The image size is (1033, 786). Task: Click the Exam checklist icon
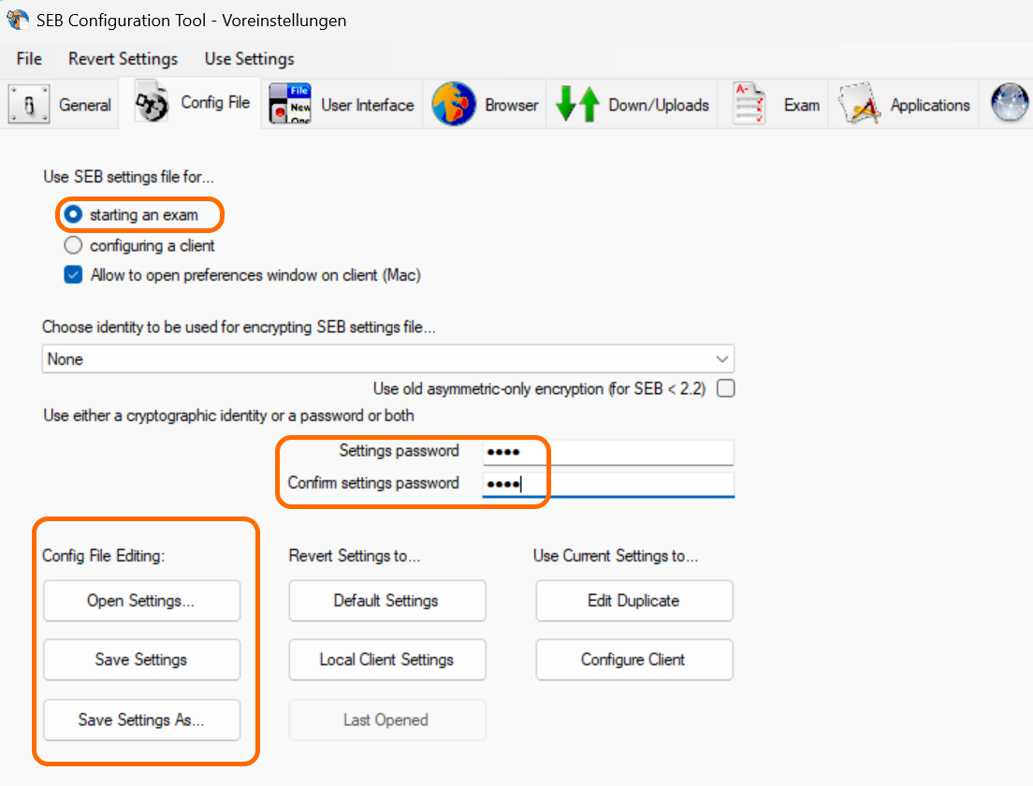[x=750, y=105]
